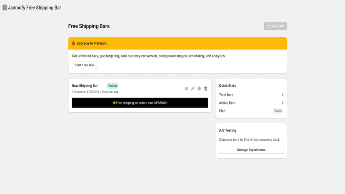Select the New Shipping Bar title
This screenshot has height=194, width=345.
85,86
